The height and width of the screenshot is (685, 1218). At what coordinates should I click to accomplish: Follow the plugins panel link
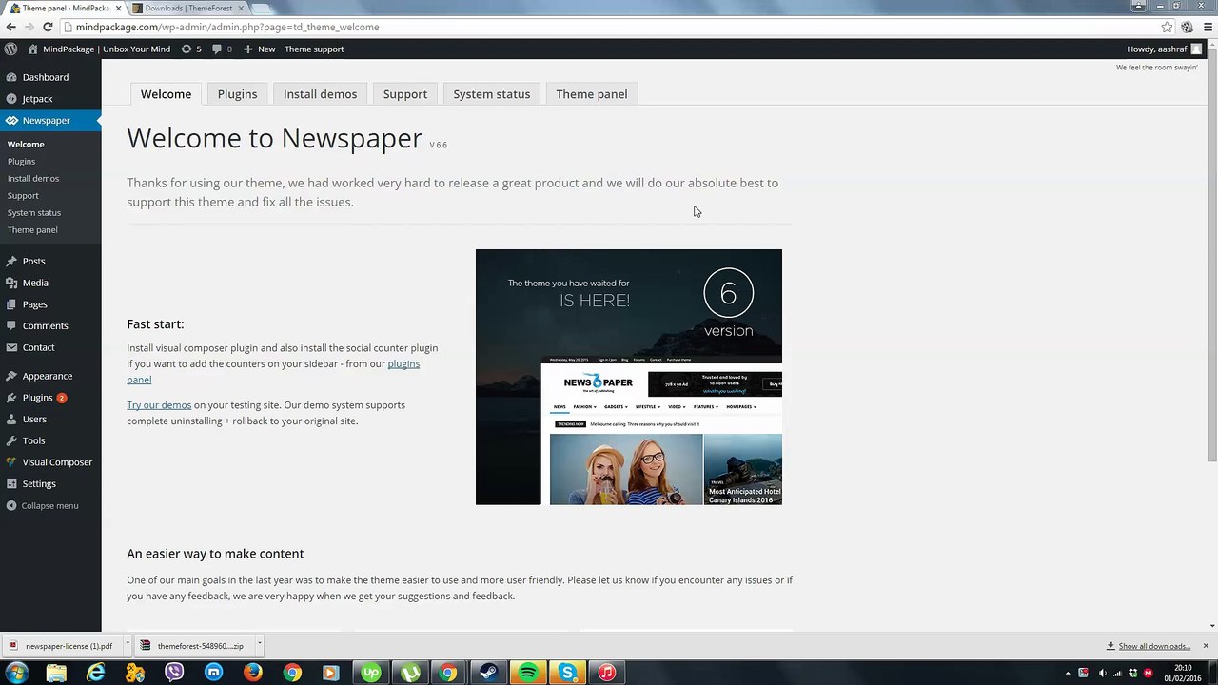403,363
